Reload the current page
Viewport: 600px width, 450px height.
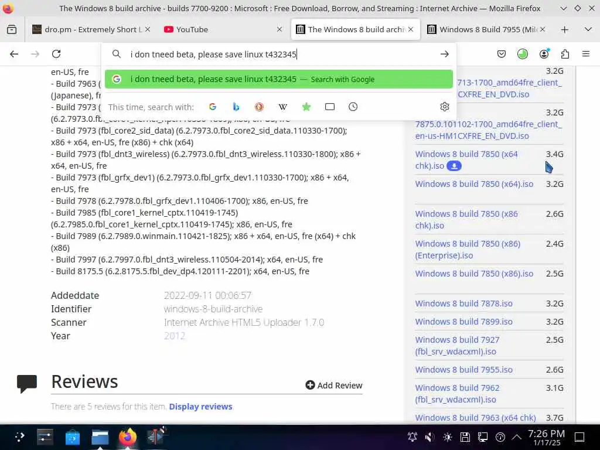tap(56, 54)
